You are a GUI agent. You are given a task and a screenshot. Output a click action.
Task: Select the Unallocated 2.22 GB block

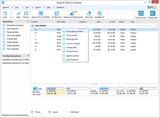(94, 91)
